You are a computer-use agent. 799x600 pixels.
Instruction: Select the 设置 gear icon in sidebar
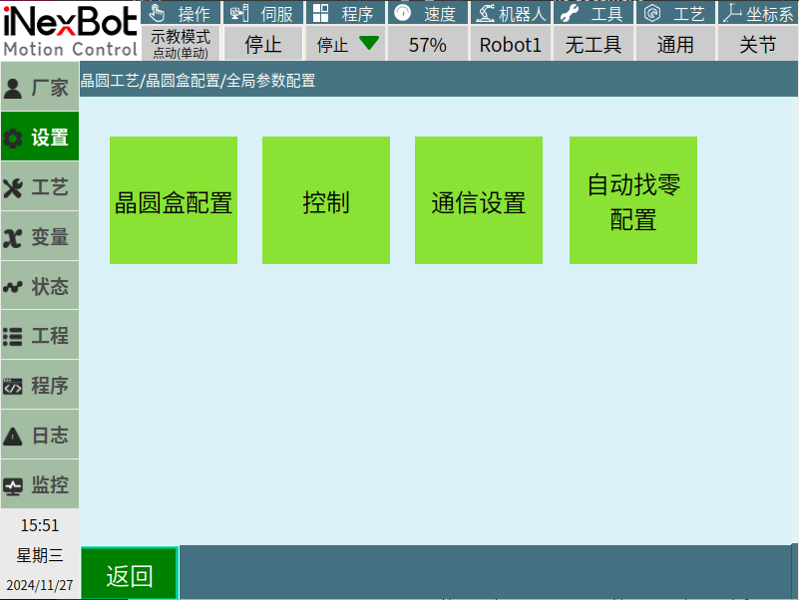[14, 139]
